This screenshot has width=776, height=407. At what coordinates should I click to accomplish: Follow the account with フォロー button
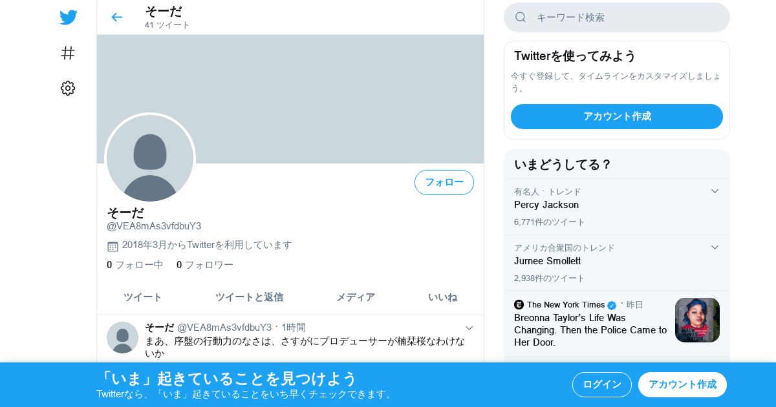tap(444, 182)
